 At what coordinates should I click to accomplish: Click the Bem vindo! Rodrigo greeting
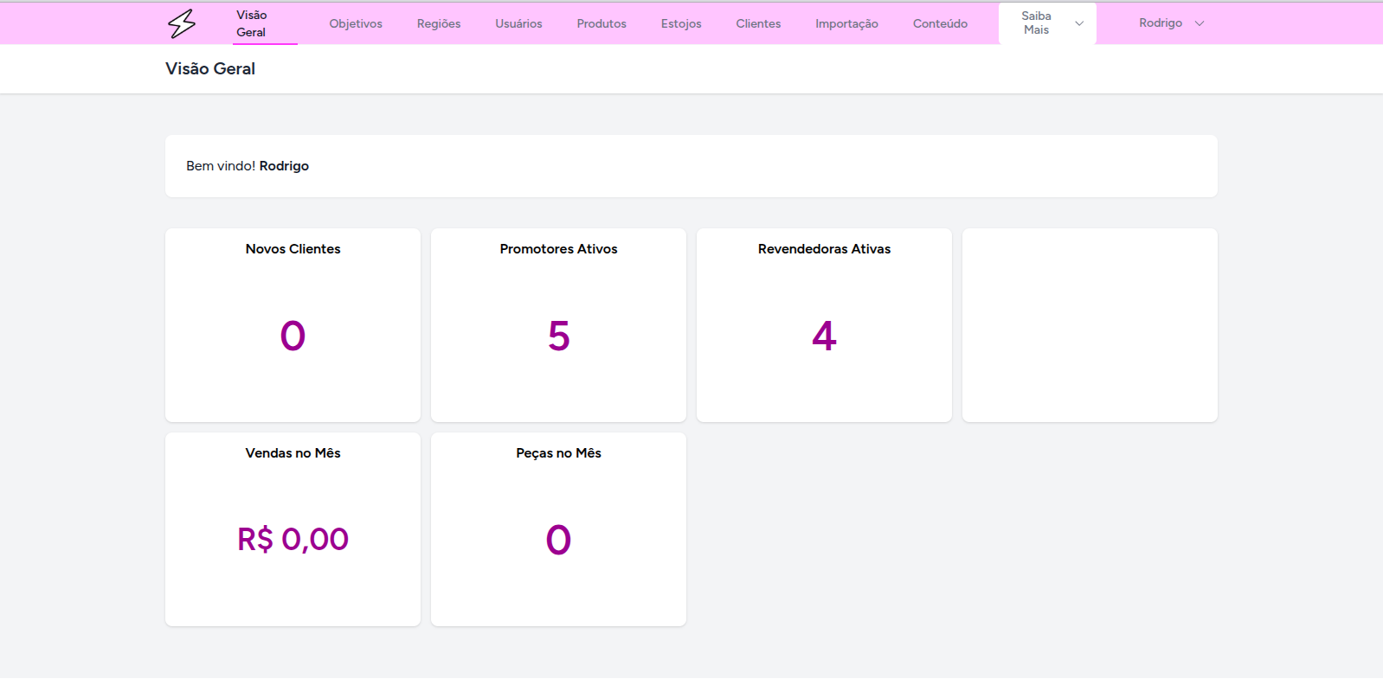click(x=248, y=166)
